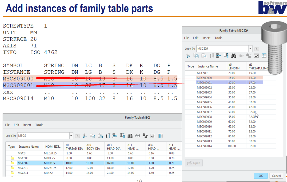
Task: Click the preview glasses icon in MSCS dialog
Action: click(x=137, y=136)
